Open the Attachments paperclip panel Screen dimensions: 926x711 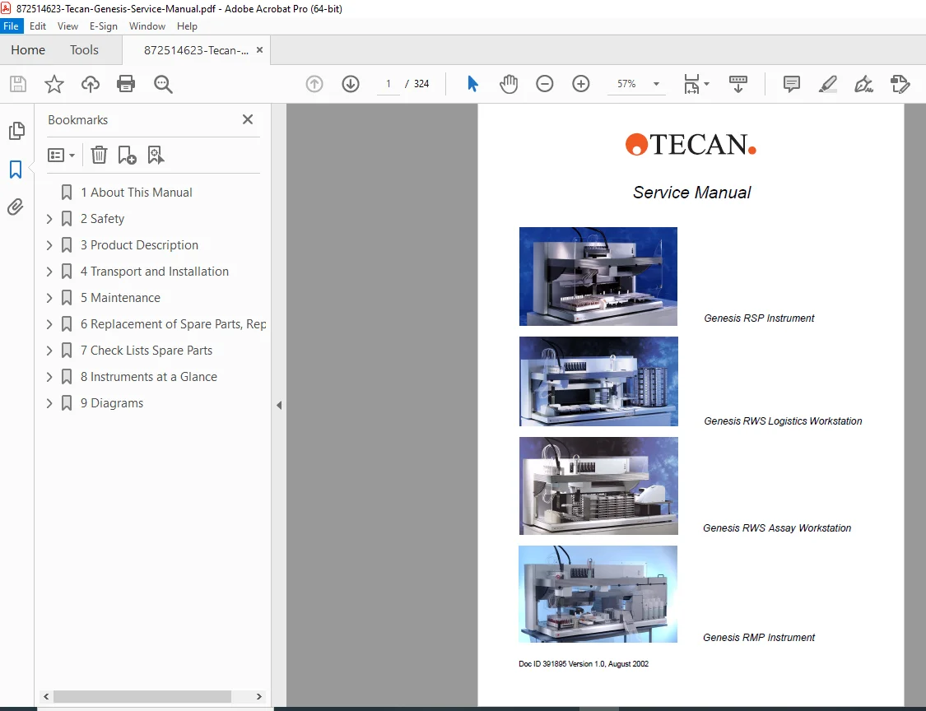(x=16, y=207)
